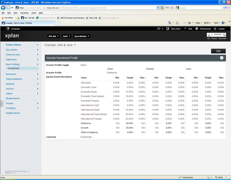Click the mail envelope messages icon
The image size is (231, 180).
pyautogui.click(x=159, y=28)
